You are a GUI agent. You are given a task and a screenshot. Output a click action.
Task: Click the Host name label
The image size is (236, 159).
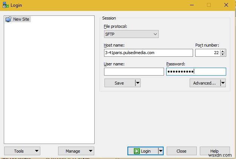(114, 45)
